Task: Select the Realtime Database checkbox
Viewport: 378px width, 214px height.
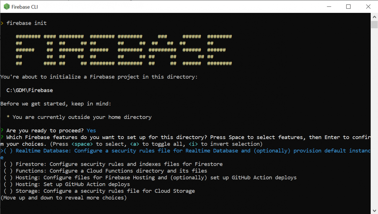Action: 8,151
